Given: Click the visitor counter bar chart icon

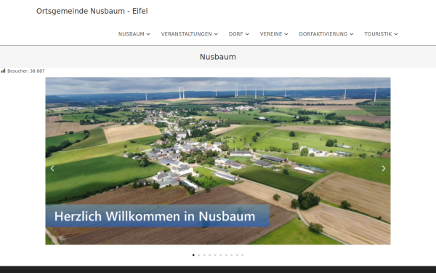Looking at the screenshot, I should coord(3,71).
